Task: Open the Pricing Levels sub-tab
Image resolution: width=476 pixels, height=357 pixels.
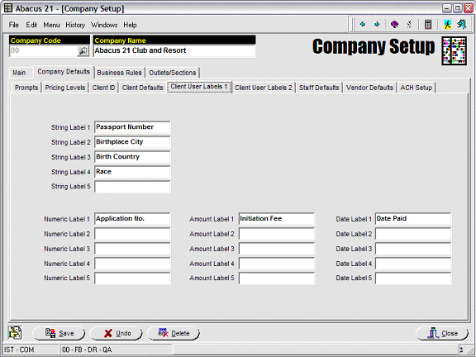Action: [x=65, y=88]
